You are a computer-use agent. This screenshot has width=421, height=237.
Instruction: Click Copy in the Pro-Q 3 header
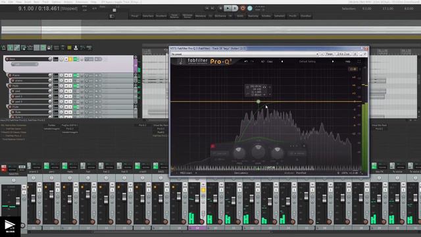[x=270, y=61]
